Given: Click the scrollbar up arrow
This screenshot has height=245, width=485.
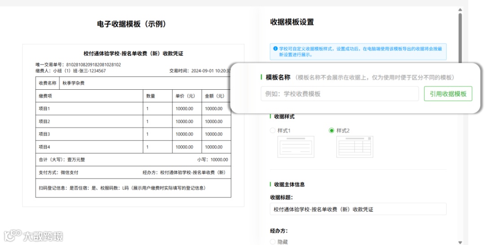Looking at the screenshot, I should 460,10.
